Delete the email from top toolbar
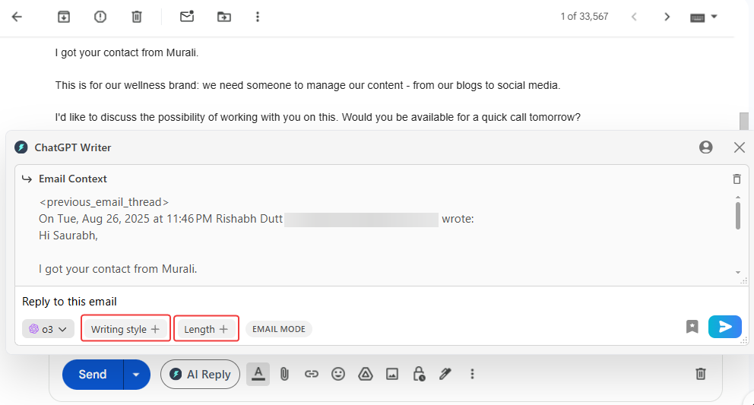The height and width of the screenshot is (405, 754). point(137,17)
